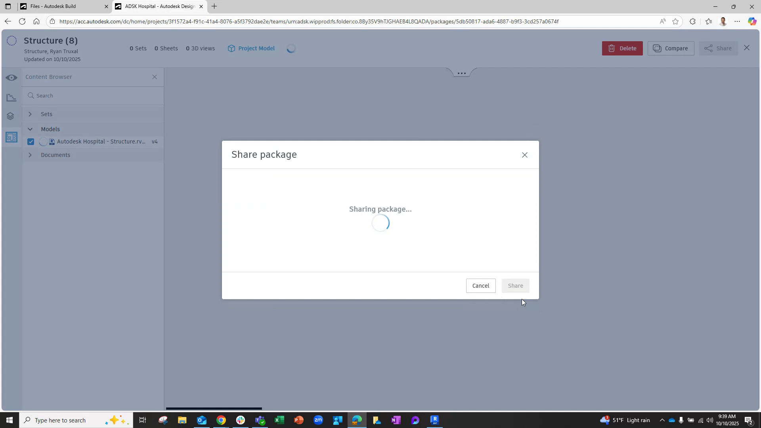Open the visibility views panel in sidebar
This screenshot has width=761, height=428.
click(x=11, y=78)
